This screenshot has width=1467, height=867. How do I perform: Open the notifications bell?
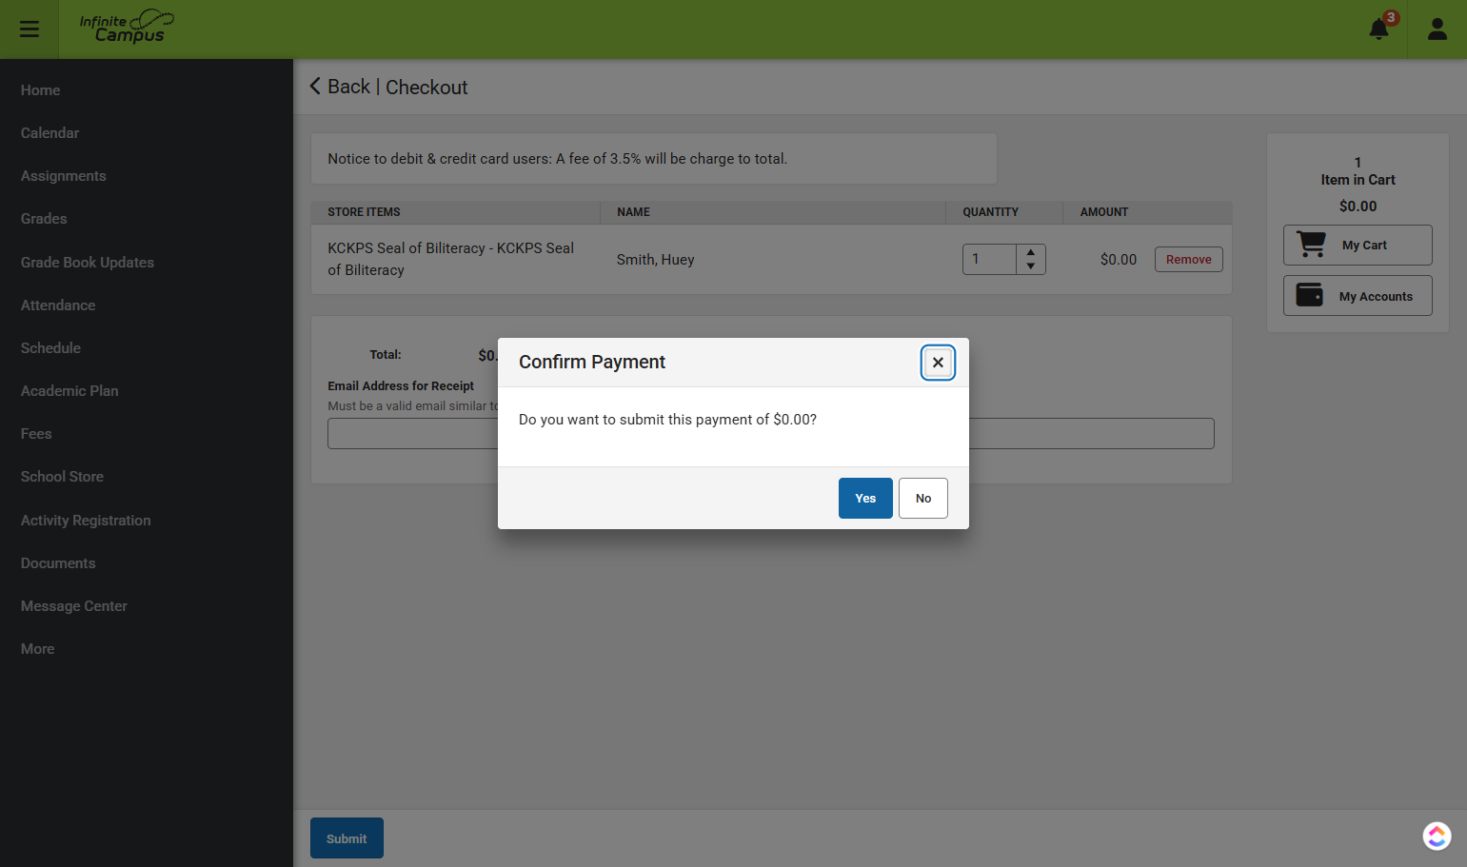point(1379,30)
